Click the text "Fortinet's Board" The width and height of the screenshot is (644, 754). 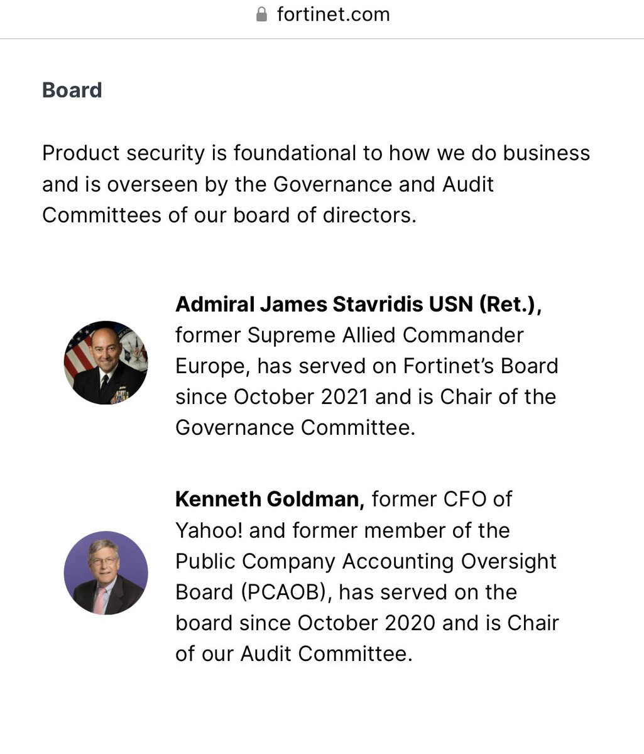pos(481,366)
